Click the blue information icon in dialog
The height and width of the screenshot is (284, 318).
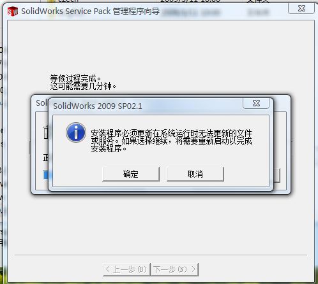click(x=76, y=132)
